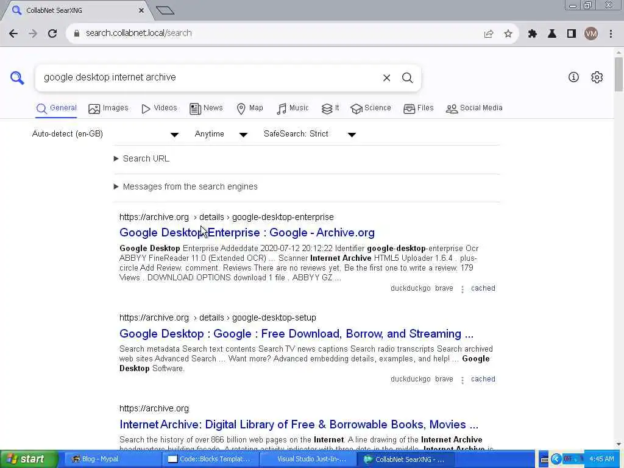Click the tray keyboard icon
624x468 pixels.
(544, 459)
